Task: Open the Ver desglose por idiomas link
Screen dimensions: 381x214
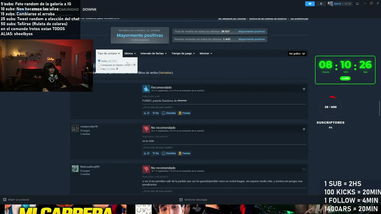Action: [232, 18]
